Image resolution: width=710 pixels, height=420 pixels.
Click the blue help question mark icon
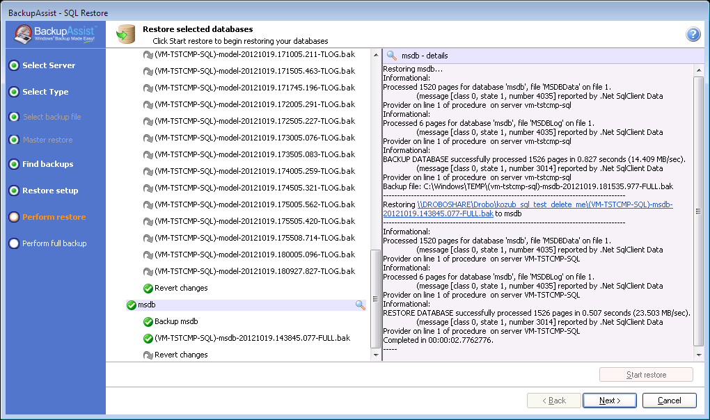693,35
